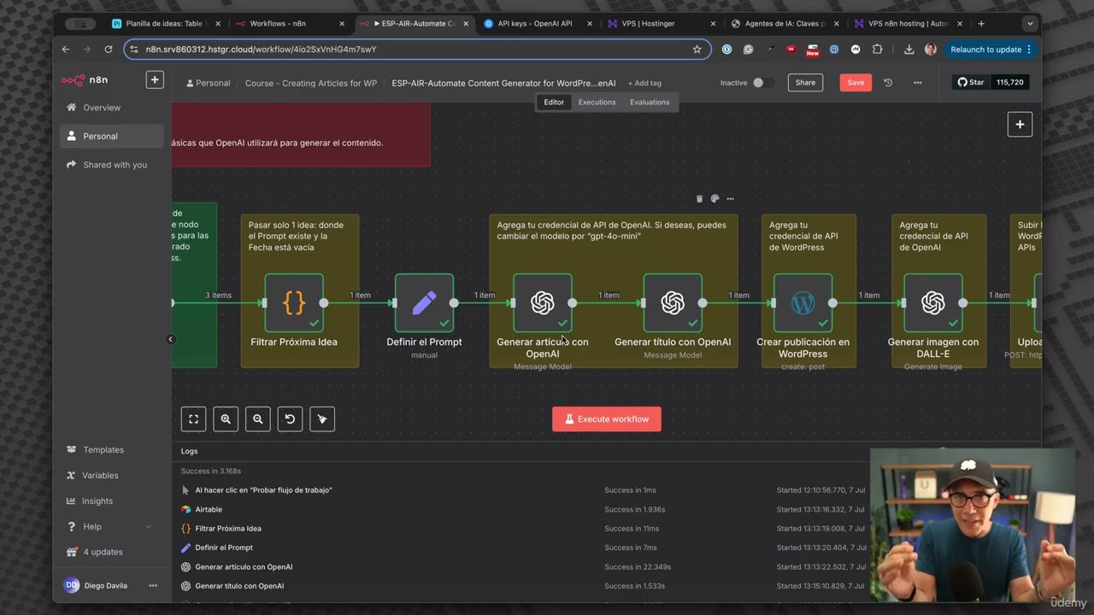
Task: Toggle the Inactive workflow switch
Action: (x=762, y=83)
